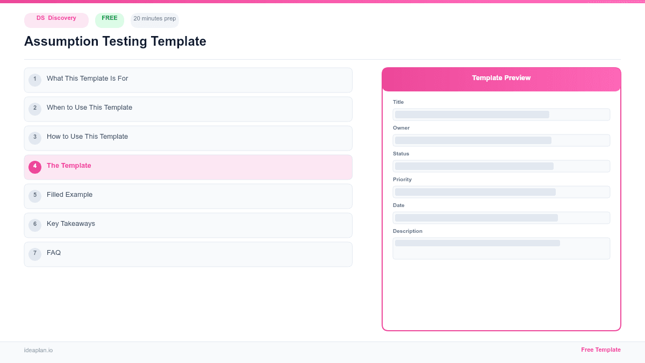This screenshot has width=645, height=363.
Task: Click the step 7 number badge
Action: [x=35, y=253]
